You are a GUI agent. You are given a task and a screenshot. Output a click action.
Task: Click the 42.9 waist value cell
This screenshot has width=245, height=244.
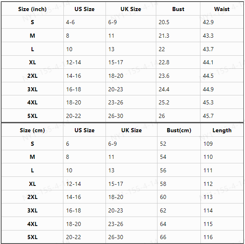222,22
